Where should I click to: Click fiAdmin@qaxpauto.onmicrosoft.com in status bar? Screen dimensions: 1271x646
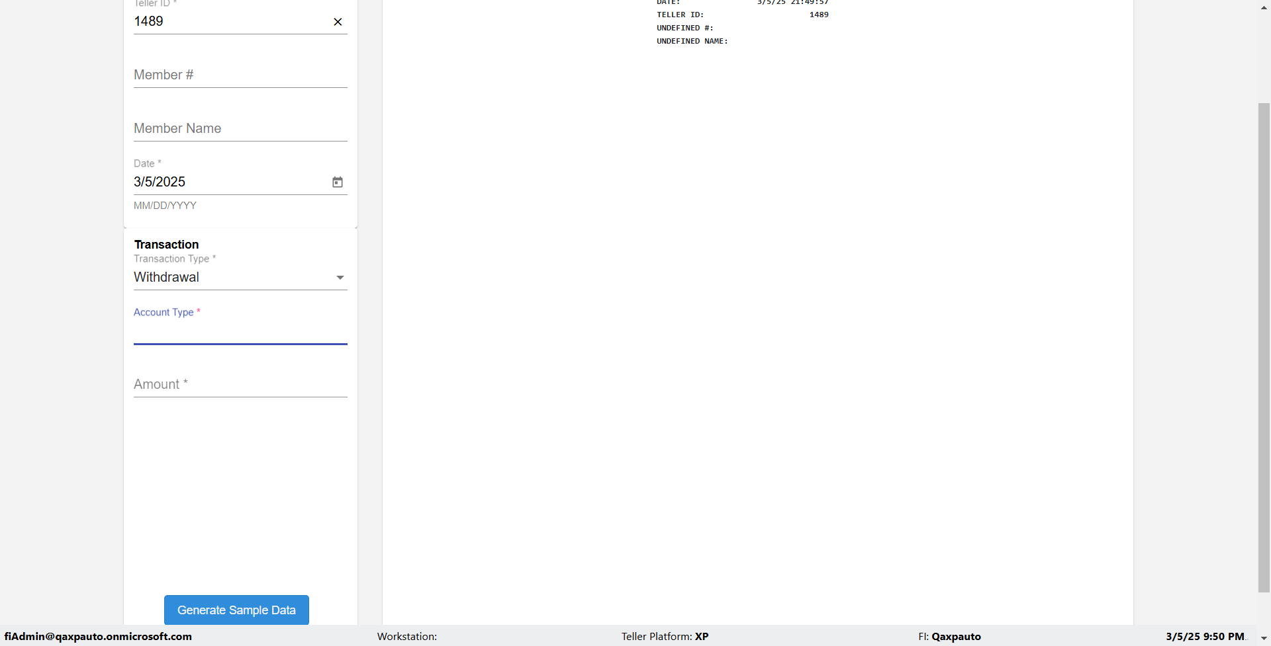pyautogui.click(x=98, y=636)
